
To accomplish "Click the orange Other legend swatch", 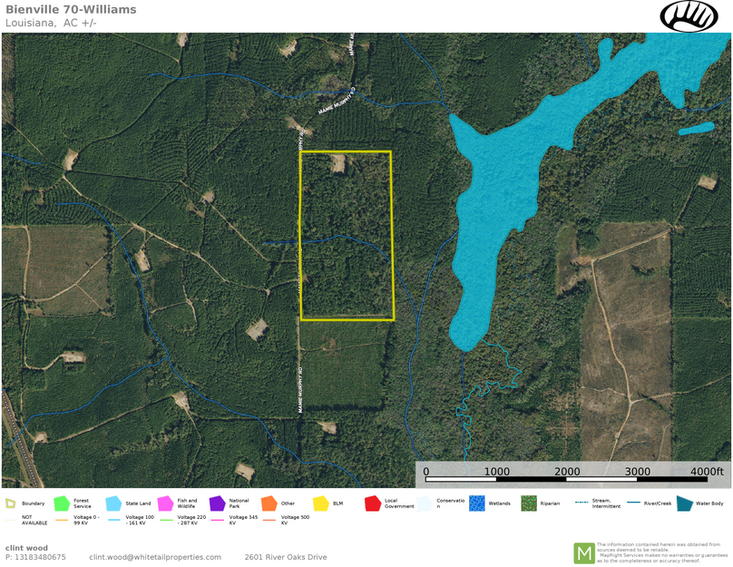I will [269, 503].
